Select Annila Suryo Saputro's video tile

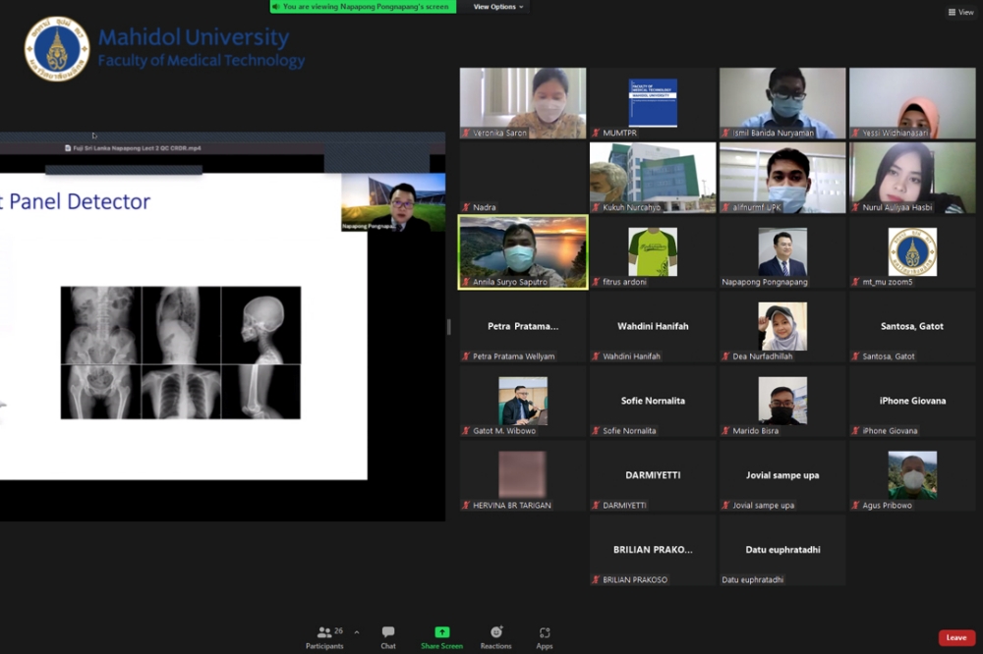coord(523,252)
